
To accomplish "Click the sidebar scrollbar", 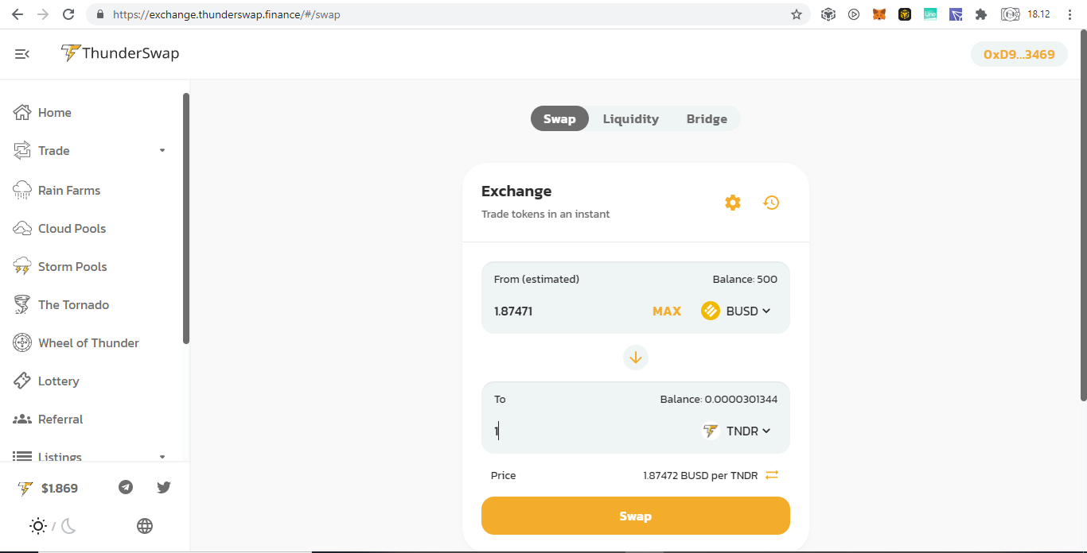I will (186, 218).
